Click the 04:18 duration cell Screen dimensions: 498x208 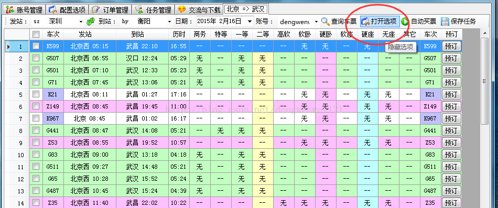pyautogui.click(x=179, y=155)
